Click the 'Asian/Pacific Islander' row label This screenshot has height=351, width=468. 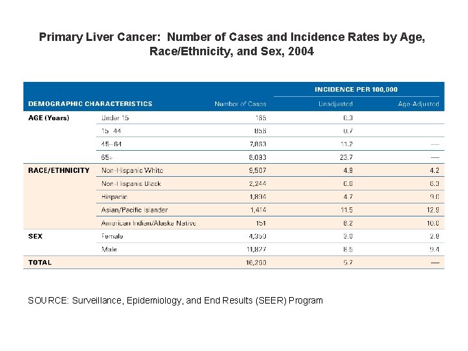point(135,210)
